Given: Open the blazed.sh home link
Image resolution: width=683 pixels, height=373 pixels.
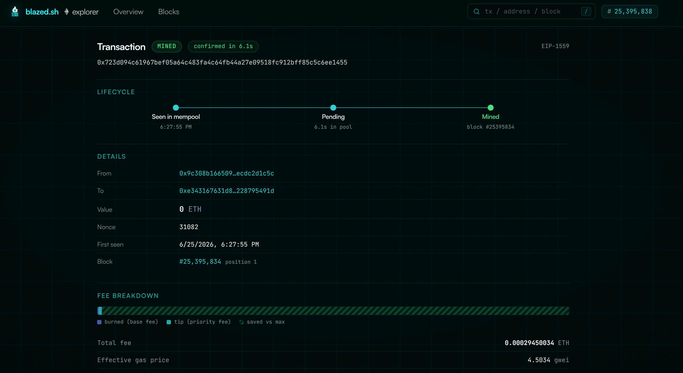Looking at the screenshot, I should [x=42, y=12].
